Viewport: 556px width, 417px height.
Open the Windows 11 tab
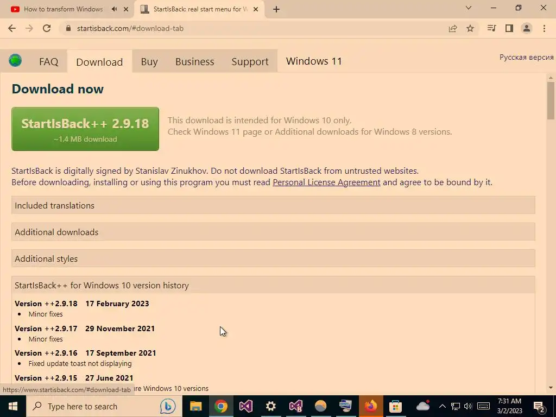point(314,61)
